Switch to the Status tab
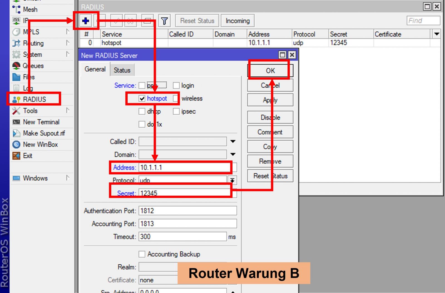445x293 pixels. (122, 70)
